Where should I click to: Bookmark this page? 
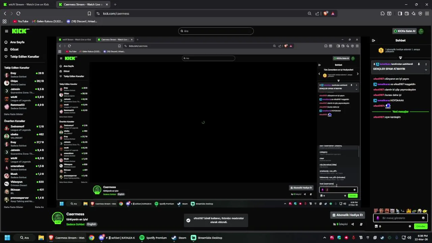click(89, 13)
